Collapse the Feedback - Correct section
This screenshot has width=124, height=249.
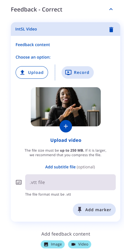pyautogui.click(x=111, y=9)
